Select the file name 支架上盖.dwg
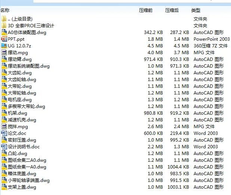This screenshot has height=195, width=231. click(22, 187)
